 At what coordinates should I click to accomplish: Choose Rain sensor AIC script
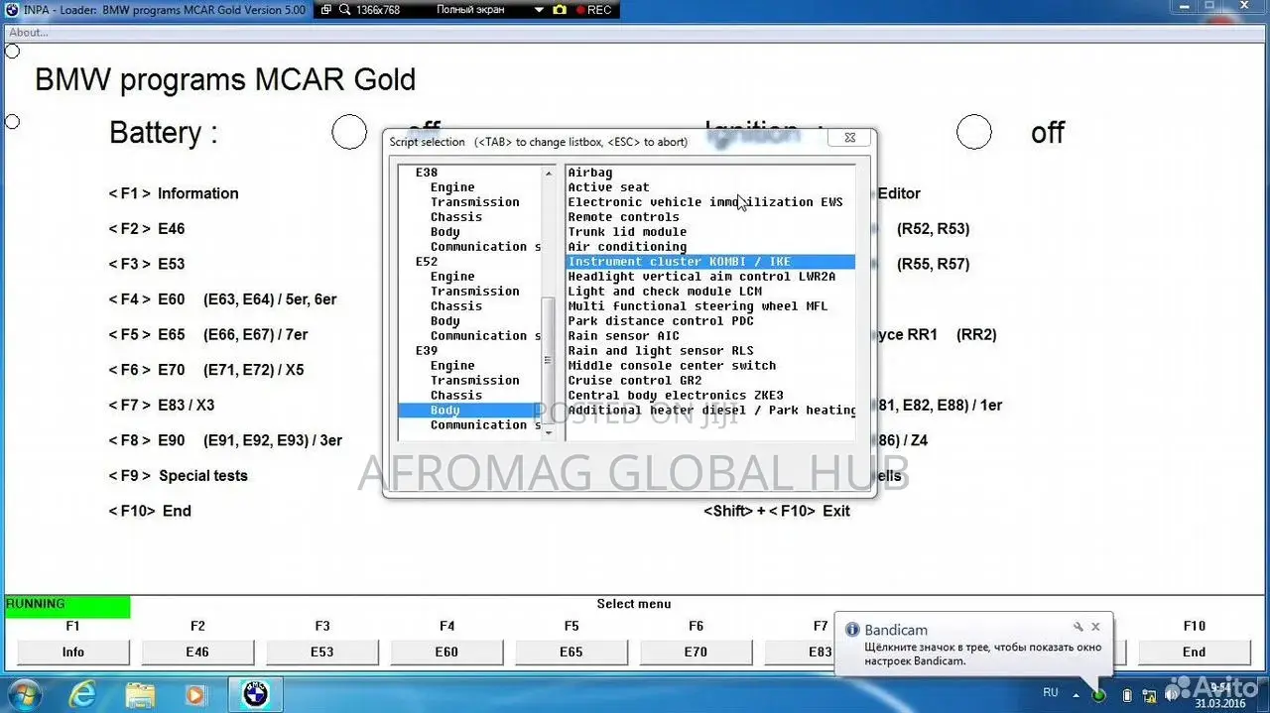623,336
